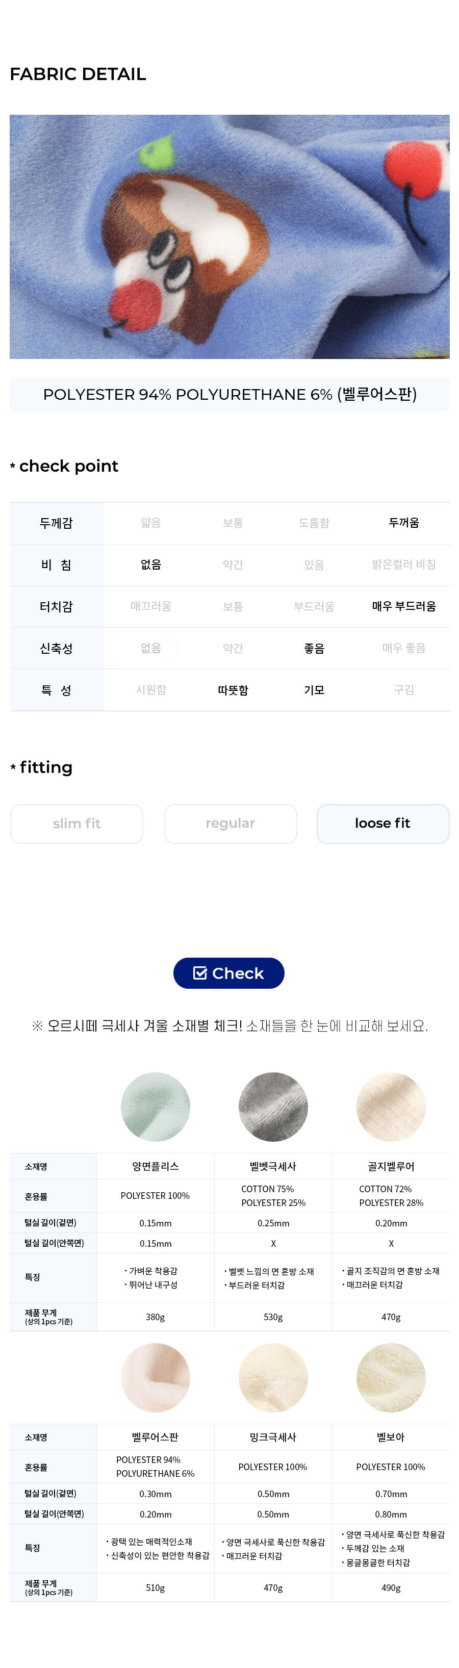The width and height of the screenshot is (459, 1668).
Task: Click the 밍크극세사 fabric circle image
Action: click(273, 1377)
